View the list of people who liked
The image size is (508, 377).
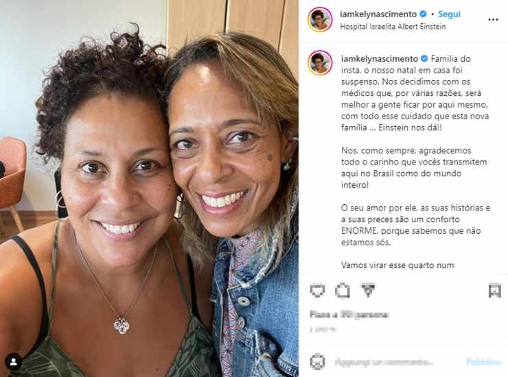[349, 314]
